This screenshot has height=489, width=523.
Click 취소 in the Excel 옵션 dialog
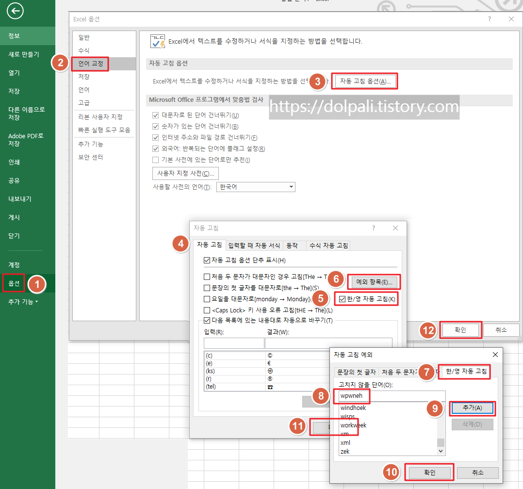point(501,330)
